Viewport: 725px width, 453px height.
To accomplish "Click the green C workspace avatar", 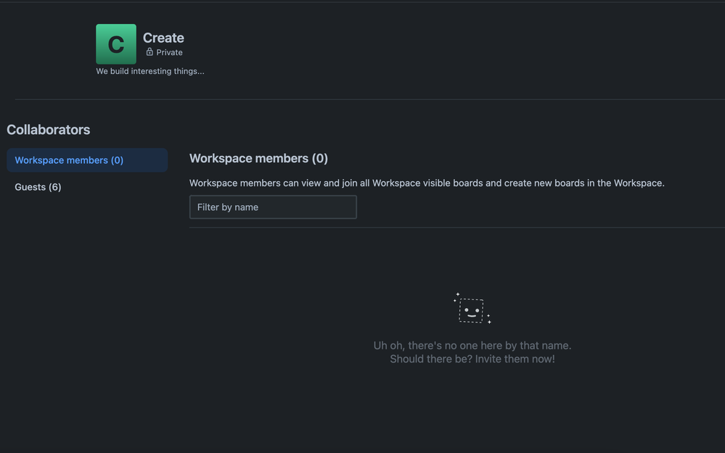I will pyautogui.click(x=115, y=44).
